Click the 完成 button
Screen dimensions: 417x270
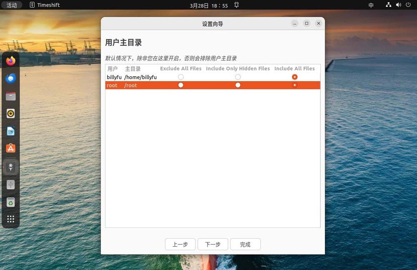245,245
